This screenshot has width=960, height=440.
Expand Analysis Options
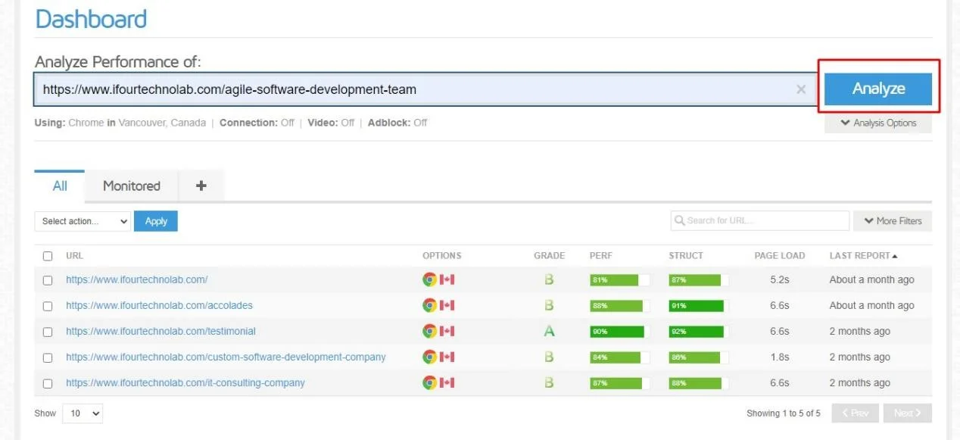pyautogui.click(x=878, y=123)
